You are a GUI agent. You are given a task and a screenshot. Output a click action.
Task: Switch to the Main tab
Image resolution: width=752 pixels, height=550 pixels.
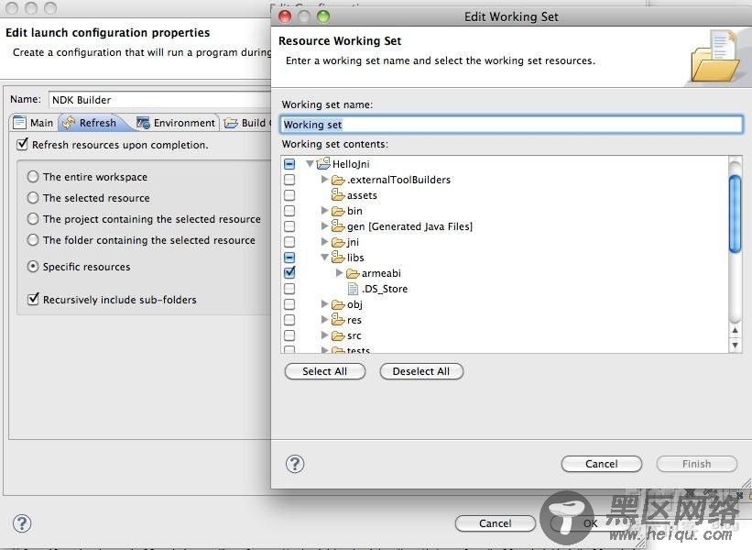(33, 123)
